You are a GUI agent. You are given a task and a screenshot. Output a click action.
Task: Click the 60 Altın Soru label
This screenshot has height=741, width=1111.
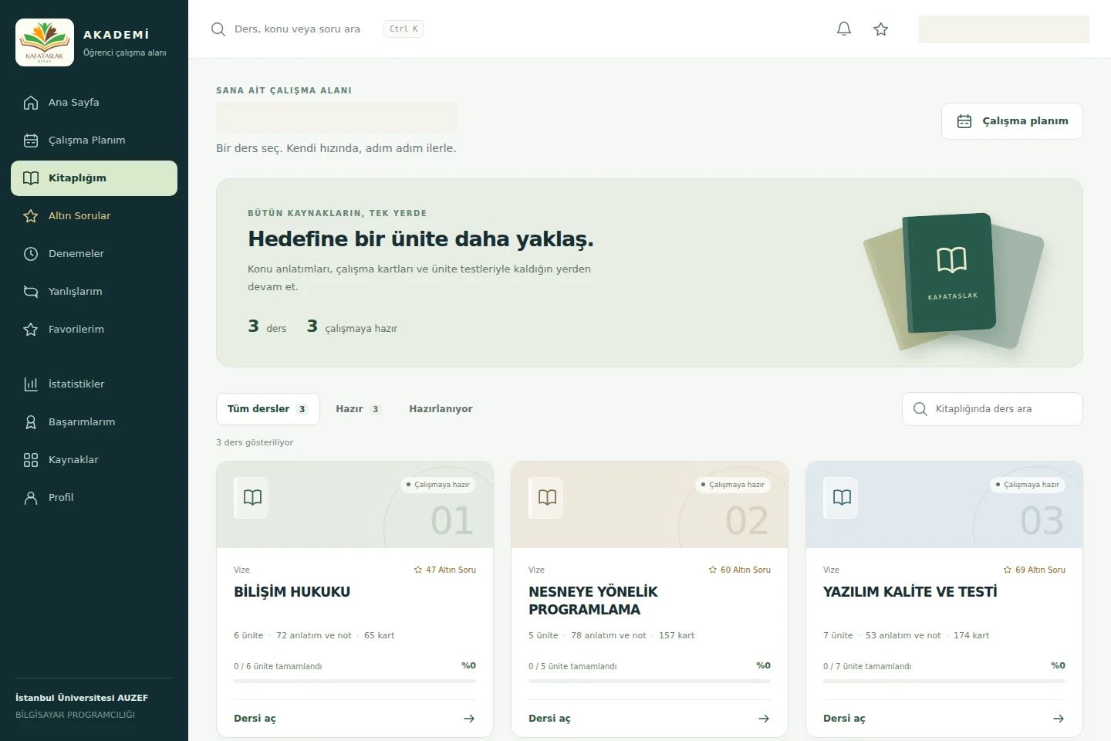[740, 570]
